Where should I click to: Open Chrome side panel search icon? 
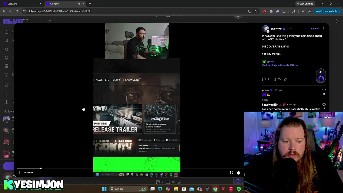point(293,11)
